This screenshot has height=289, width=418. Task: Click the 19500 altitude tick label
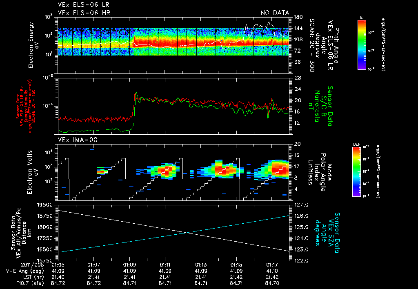coord(45,205)
